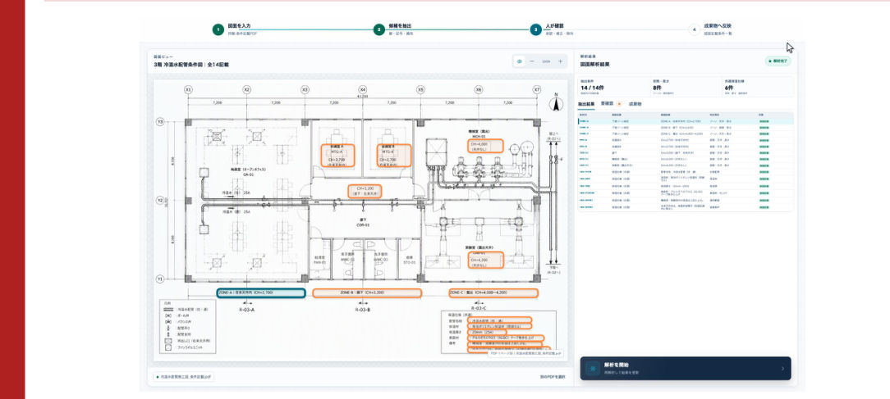Click the chevron arrow on 解析を開始 button
890x399 pixels.
pos(782,369)
